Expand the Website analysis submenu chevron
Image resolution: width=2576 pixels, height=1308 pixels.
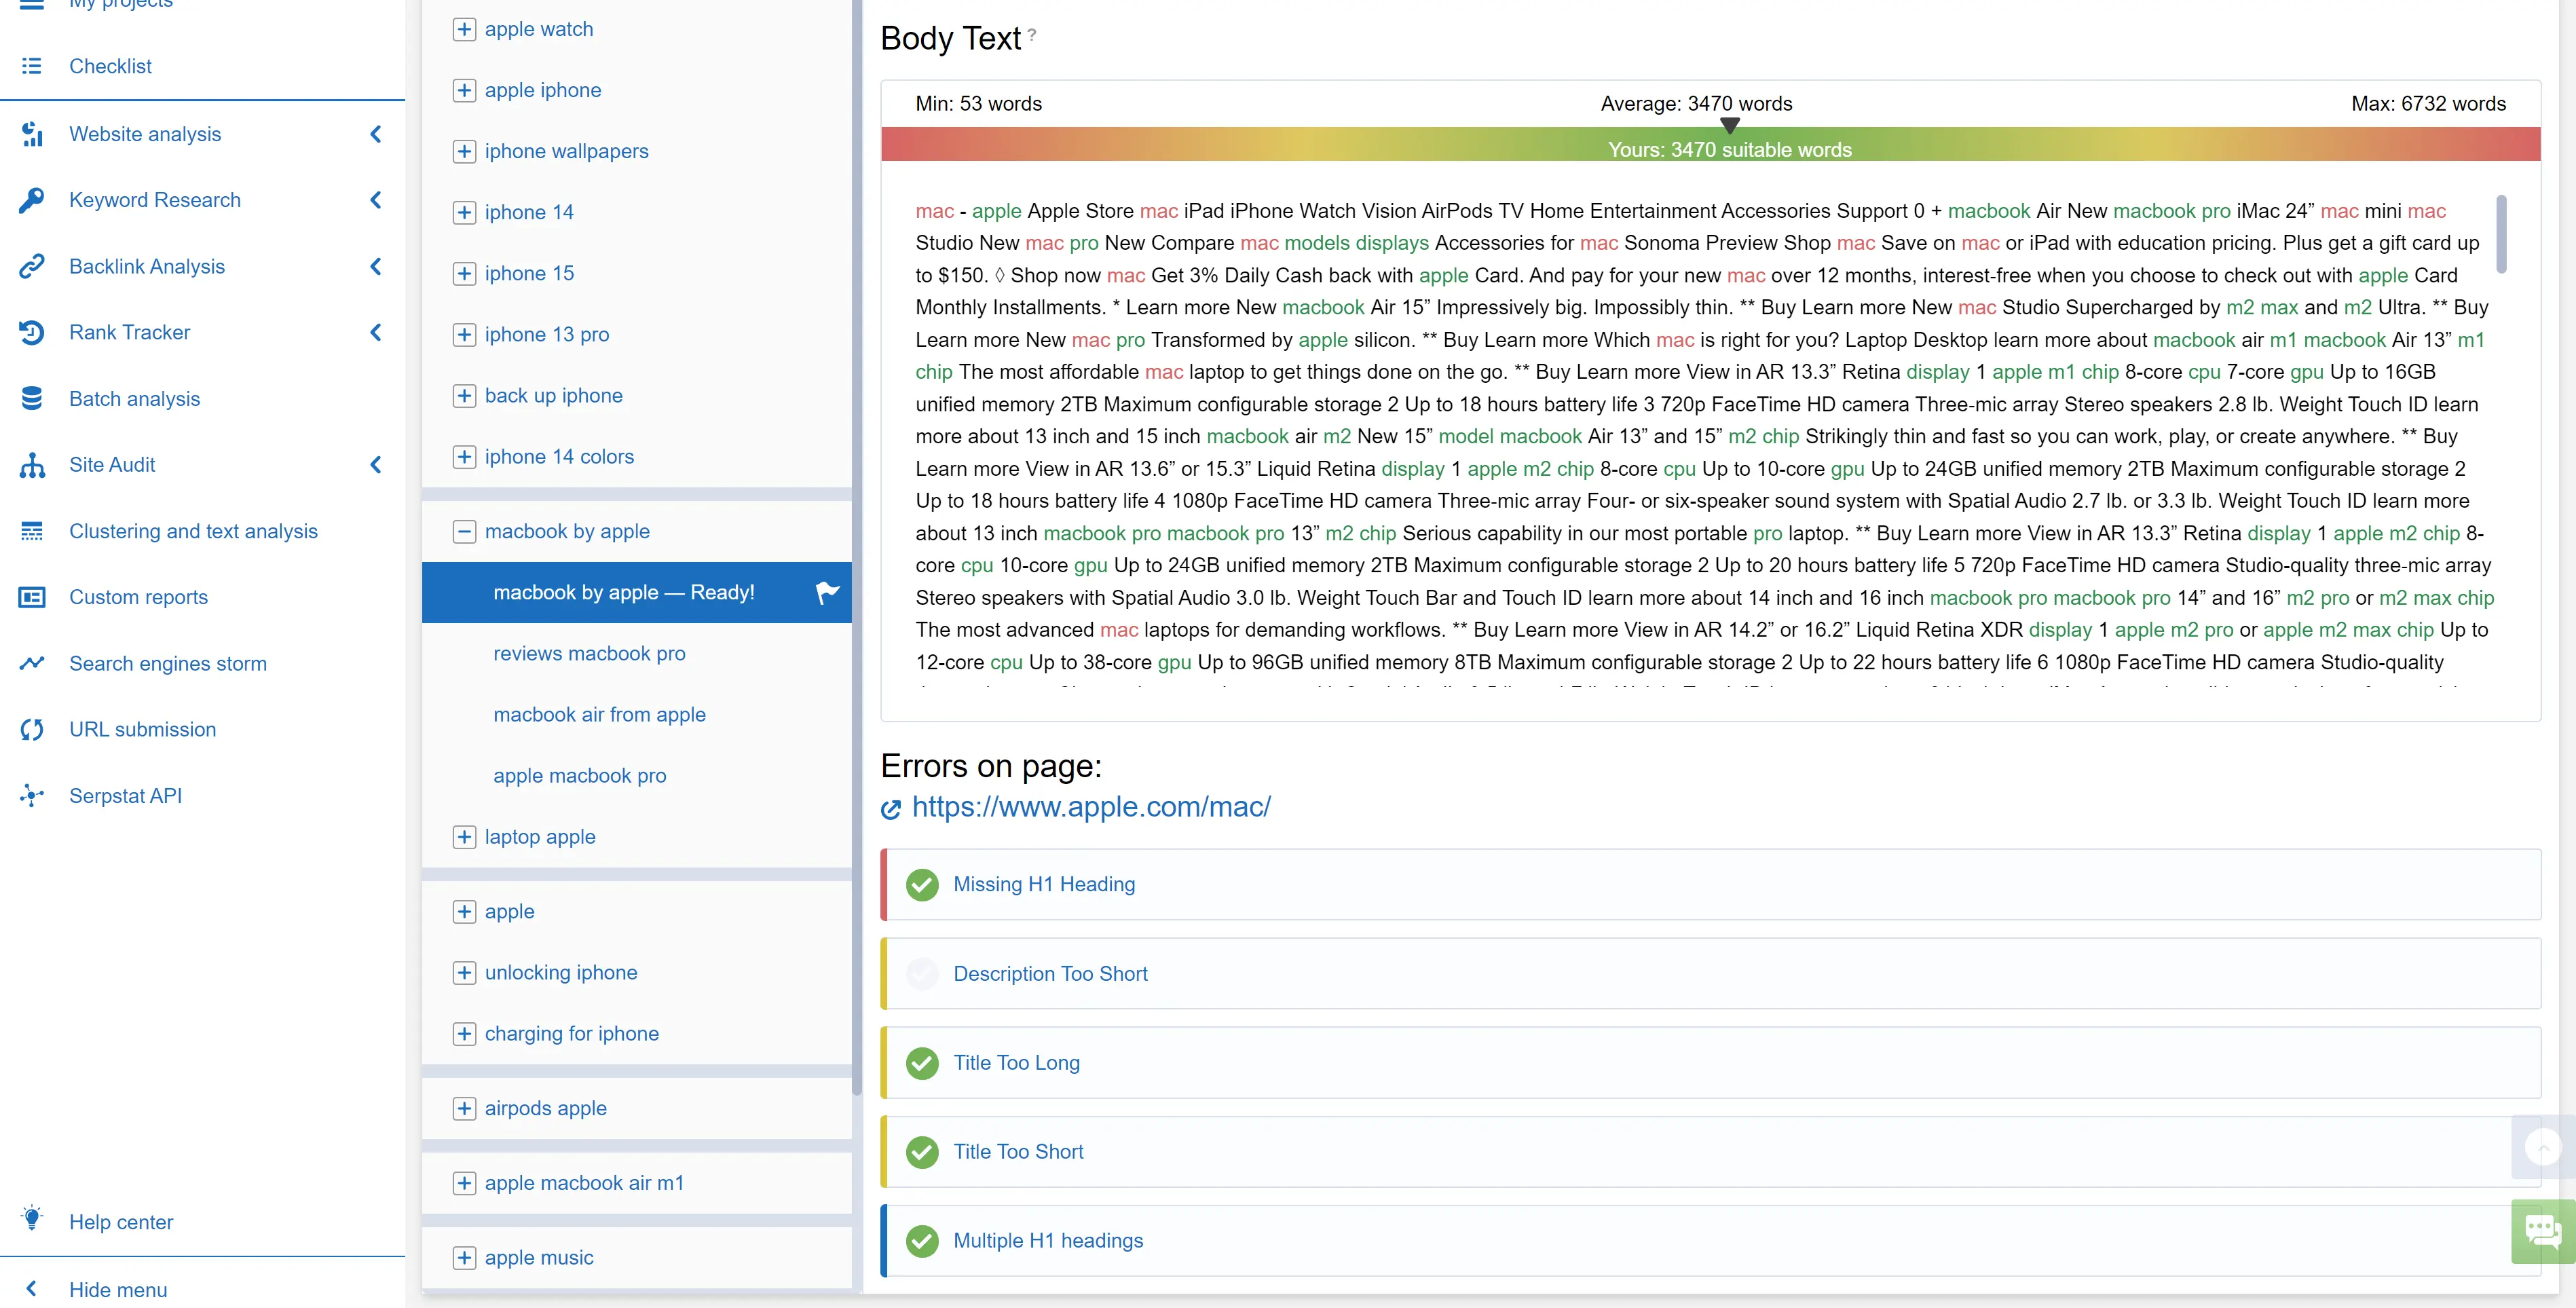[x=376, y=134]
